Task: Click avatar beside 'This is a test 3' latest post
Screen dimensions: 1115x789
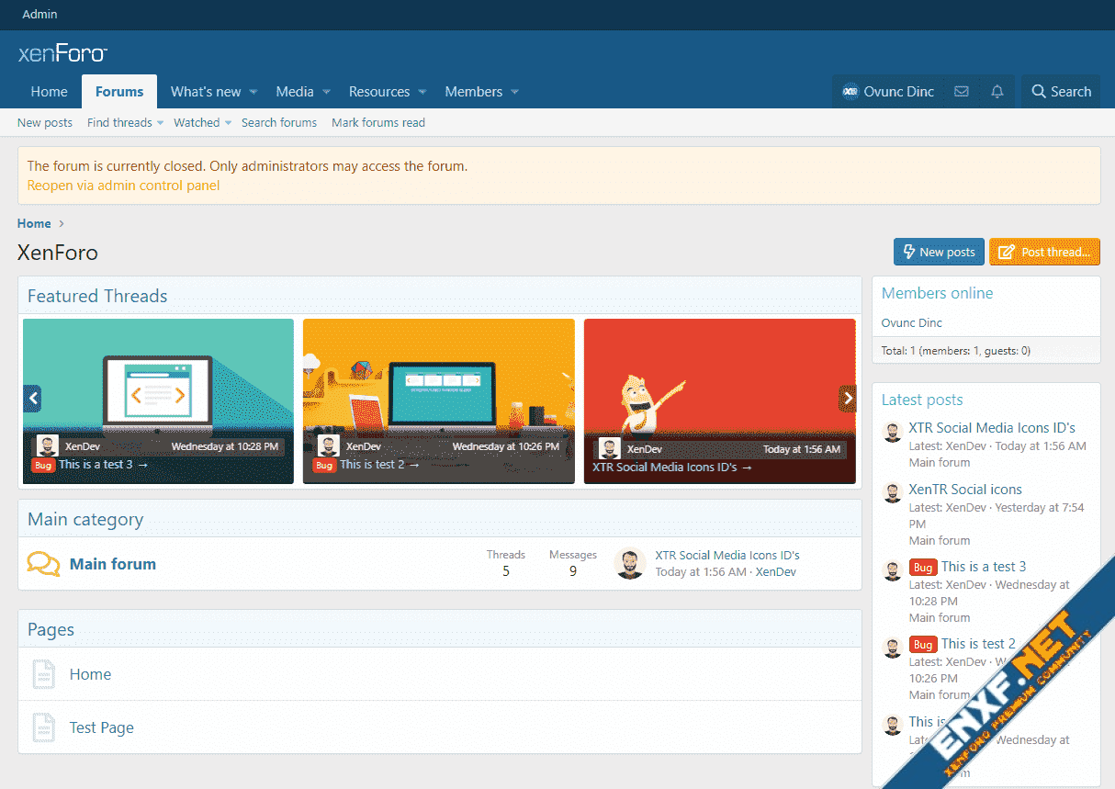Action: (x=893, y=570)
